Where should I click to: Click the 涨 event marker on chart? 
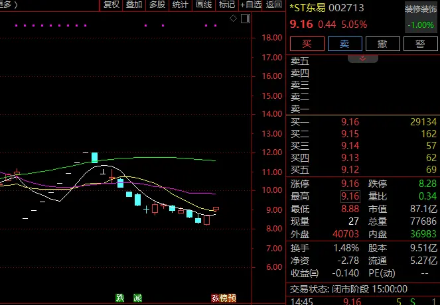pyautogui.click(x=215, y=298)
